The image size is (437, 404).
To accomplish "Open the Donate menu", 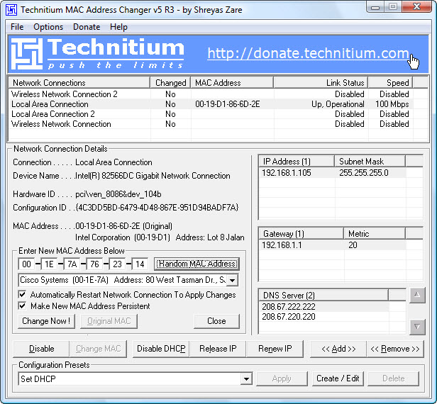I will (87, 27).
